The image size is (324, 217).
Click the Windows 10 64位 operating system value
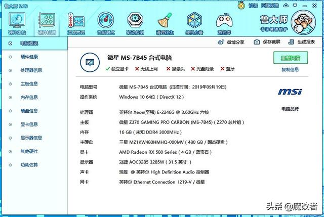(x=151, y=97)
